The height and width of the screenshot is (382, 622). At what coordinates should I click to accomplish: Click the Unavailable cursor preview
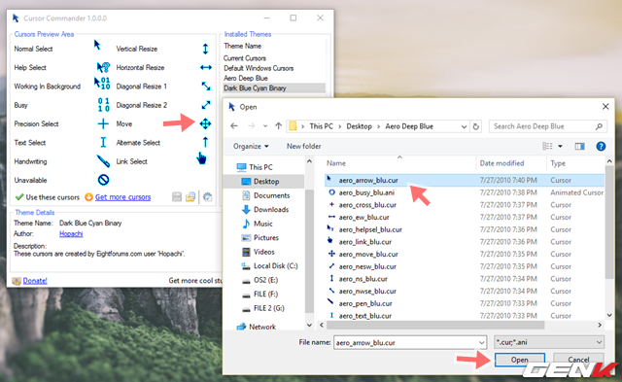(103, 180)
